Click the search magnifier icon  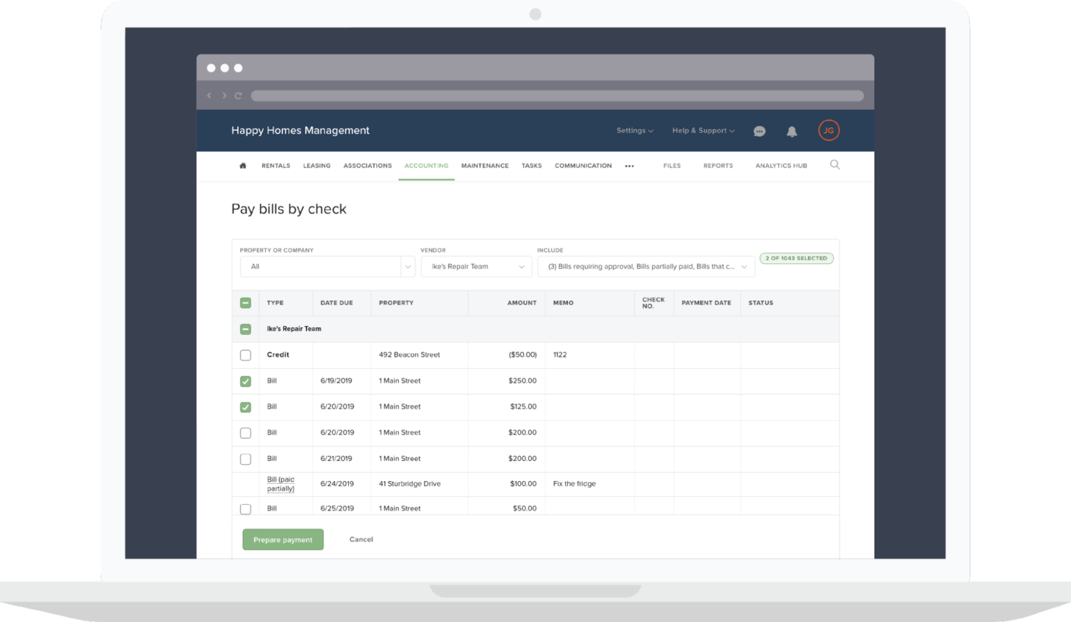[834, 165]
